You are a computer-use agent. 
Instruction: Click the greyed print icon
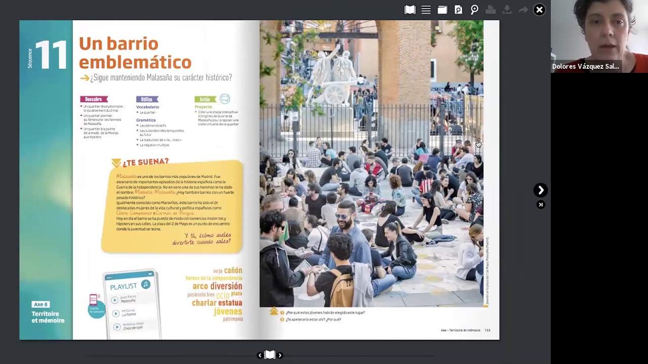pos(490,10)
